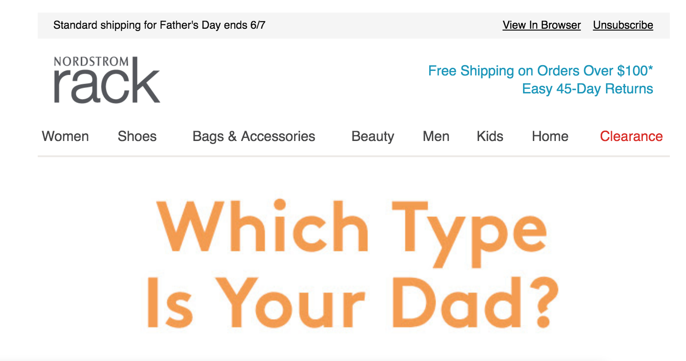Navigate to the Men section

coord(436,136)
